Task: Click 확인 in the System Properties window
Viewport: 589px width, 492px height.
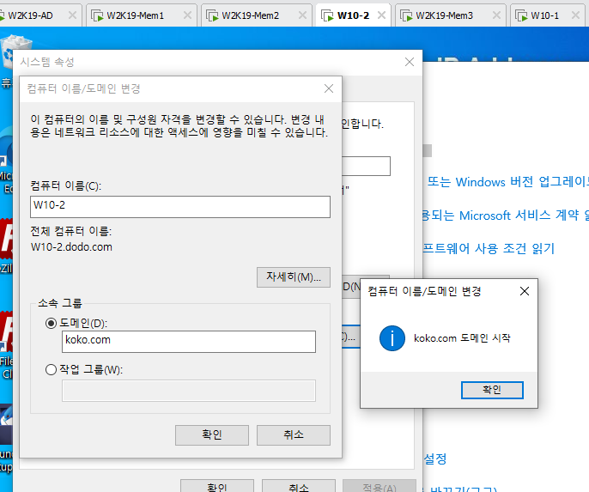Action: click(x=217, y=486)
